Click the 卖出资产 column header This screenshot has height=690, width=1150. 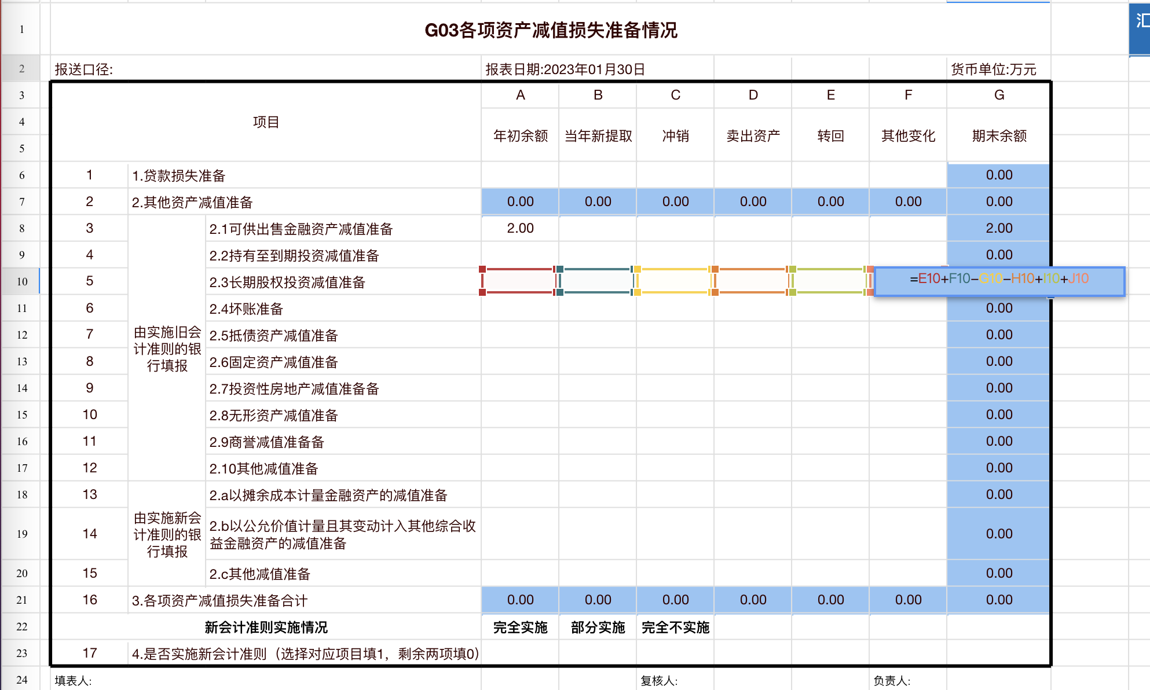point(753,136)
